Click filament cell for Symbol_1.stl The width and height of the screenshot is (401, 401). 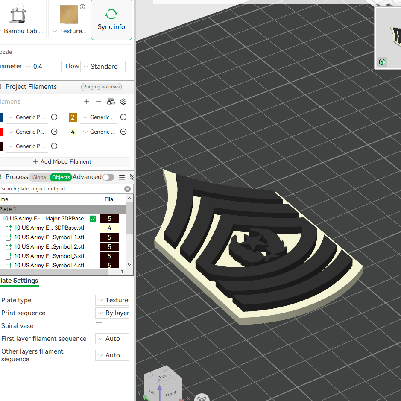(110, 237)
